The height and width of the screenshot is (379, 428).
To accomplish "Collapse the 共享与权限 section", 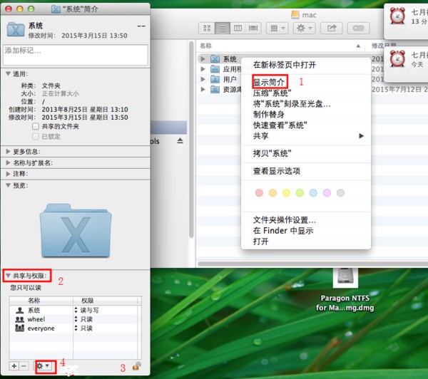I will [x=8, y=276].
